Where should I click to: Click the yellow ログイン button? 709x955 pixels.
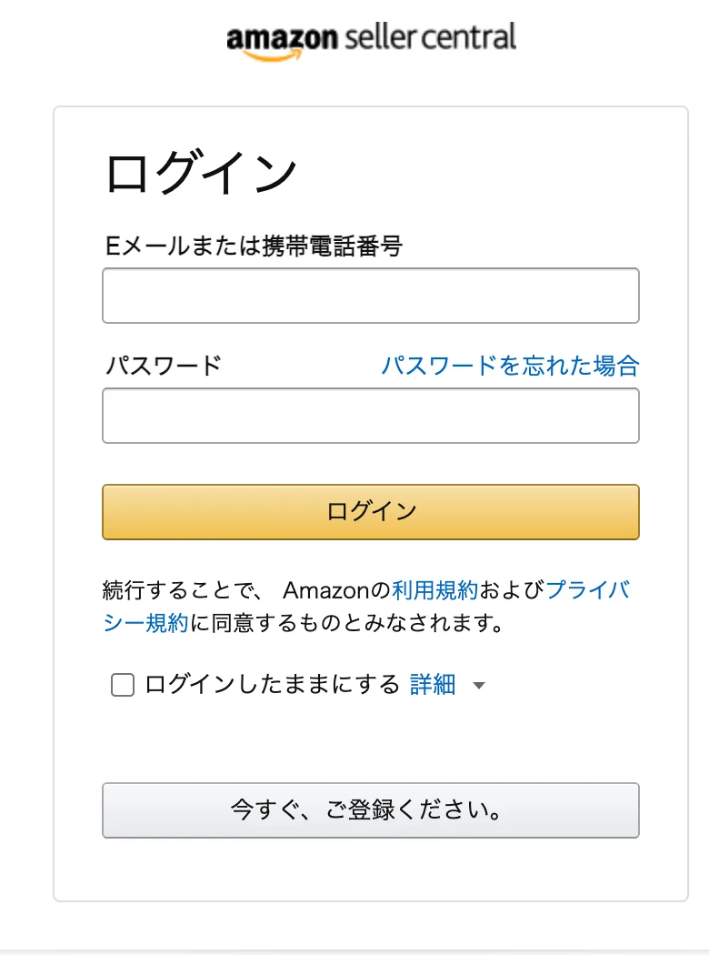point(371,512)
